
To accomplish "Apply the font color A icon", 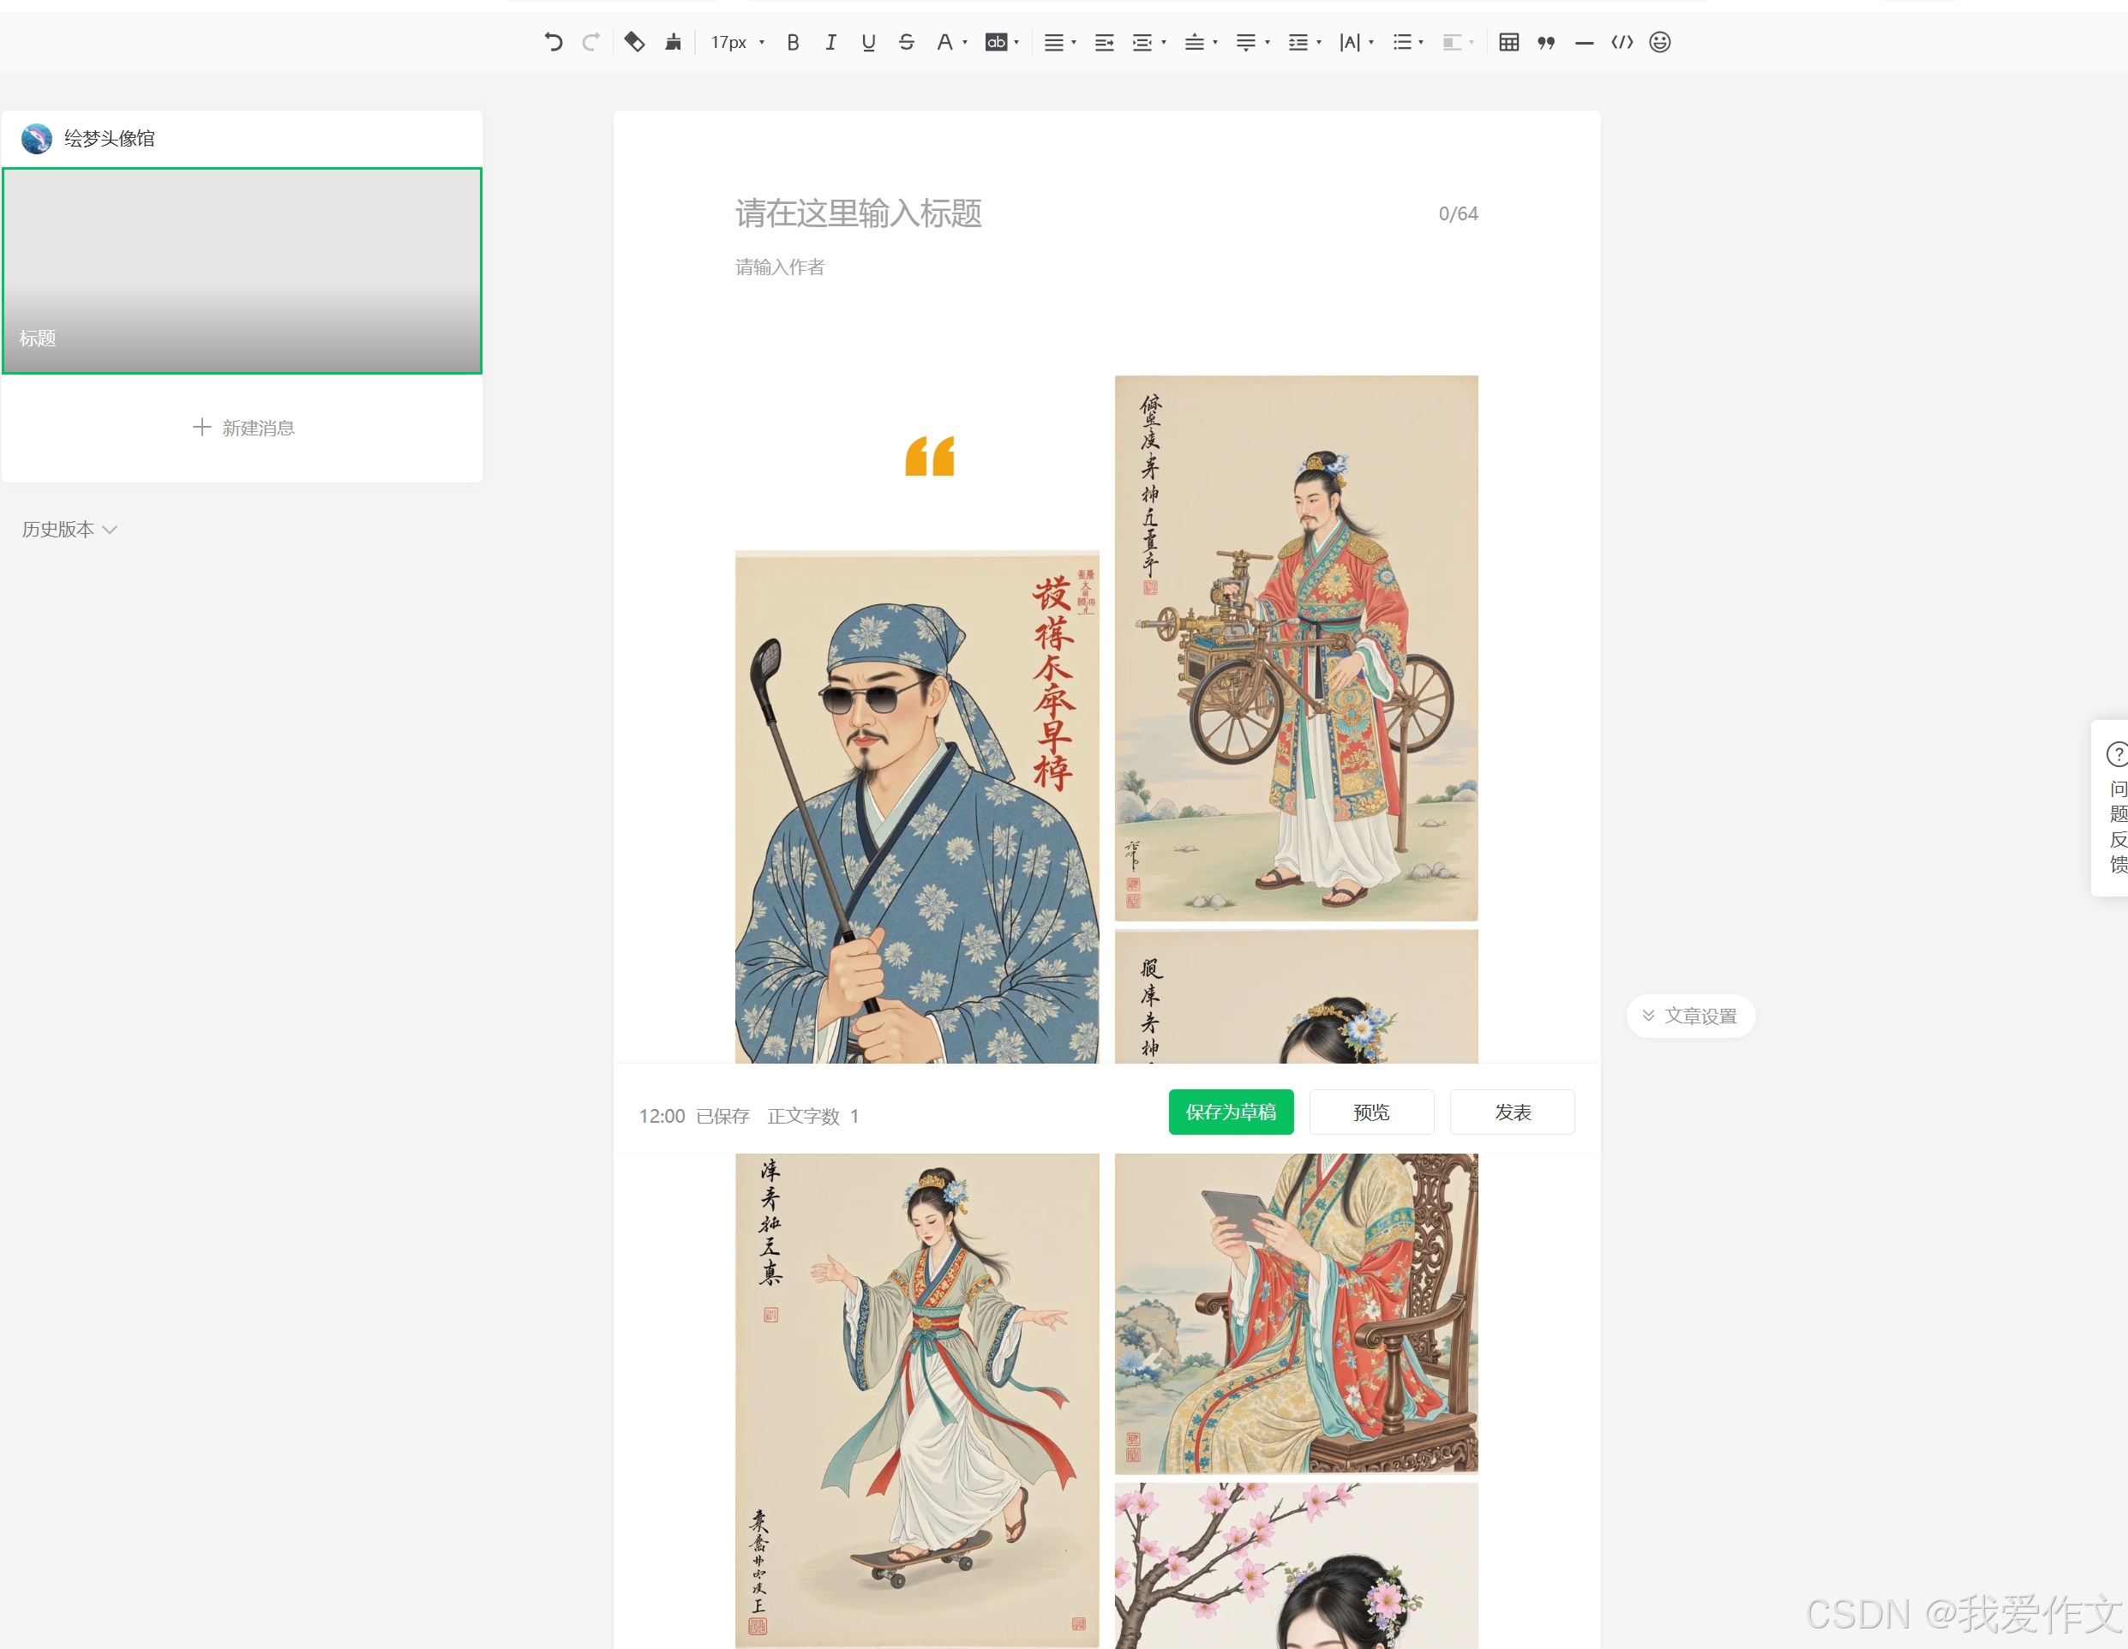I will tap(944, 42).
